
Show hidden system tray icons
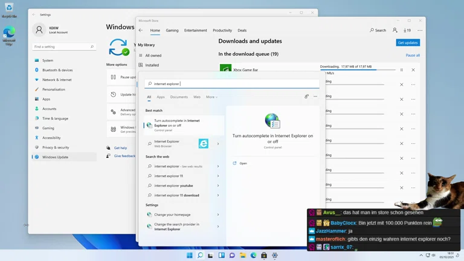click(420, 256)
